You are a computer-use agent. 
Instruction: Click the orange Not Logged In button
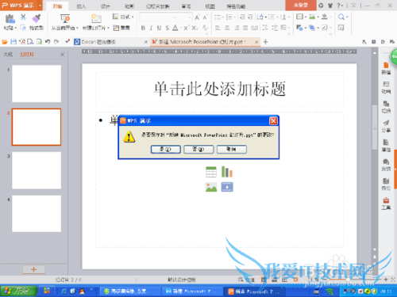coord(301,5)
